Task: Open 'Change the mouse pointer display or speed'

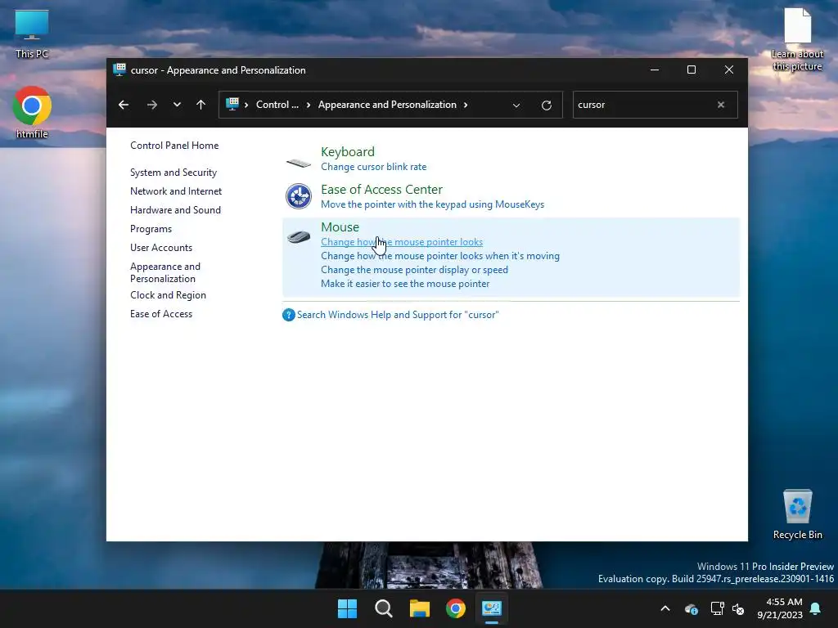Action: pos(414,270)
